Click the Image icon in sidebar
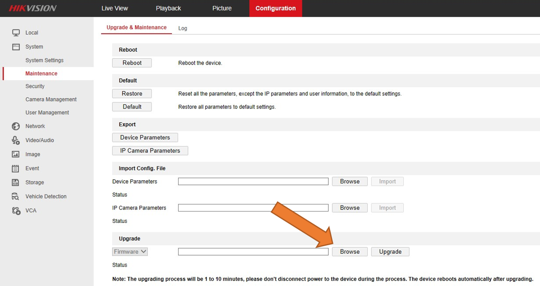 pyautogui.click(x=15, y=154)
